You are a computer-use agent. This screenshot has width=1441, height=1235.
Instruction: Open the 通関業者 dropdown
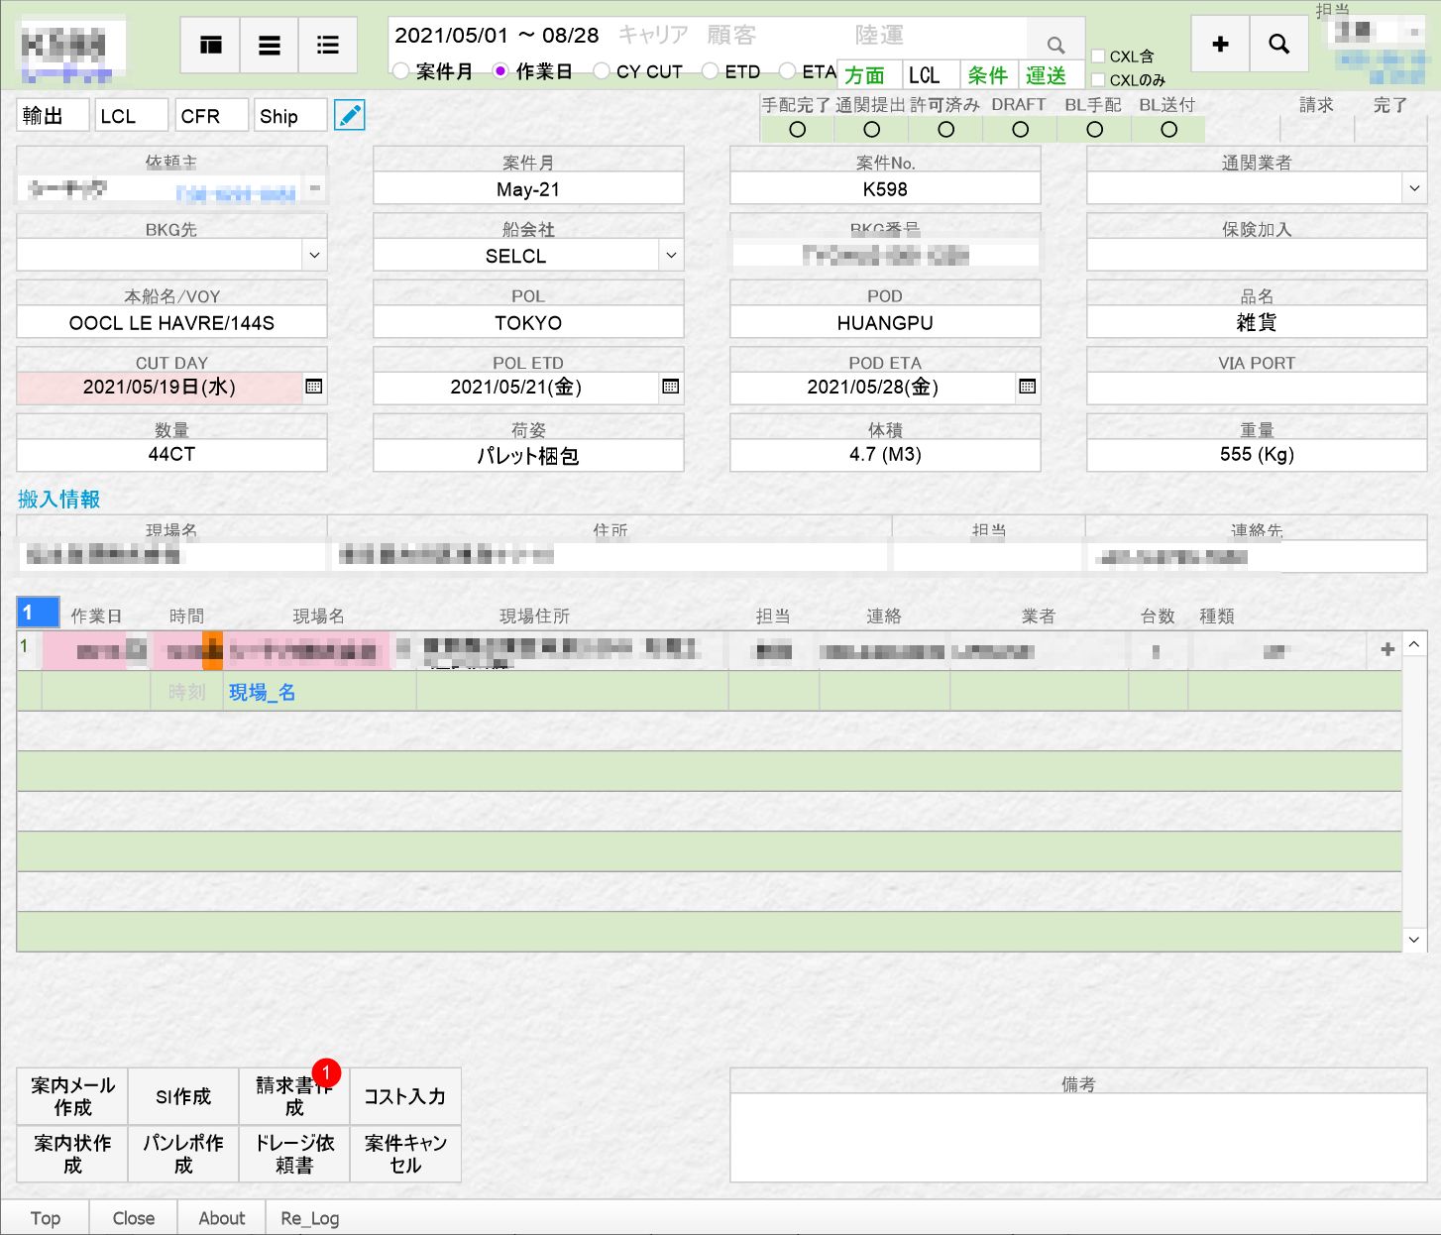click(x=1413, y=188)
